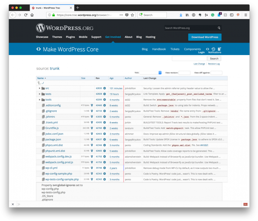Toggle the browser sidebar icon
258x221 pixels.
point(231,15)
